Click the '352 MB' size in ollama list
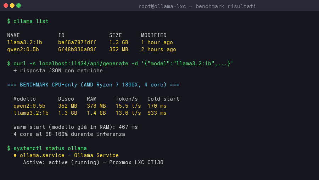 point(119,49)
